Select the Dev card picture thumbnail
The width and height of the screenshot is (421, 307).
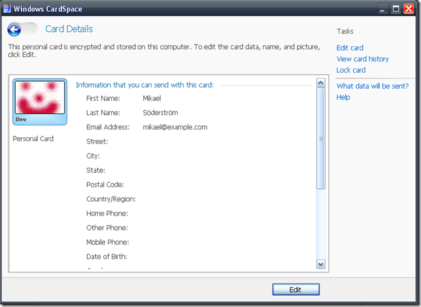coord(40,97)
